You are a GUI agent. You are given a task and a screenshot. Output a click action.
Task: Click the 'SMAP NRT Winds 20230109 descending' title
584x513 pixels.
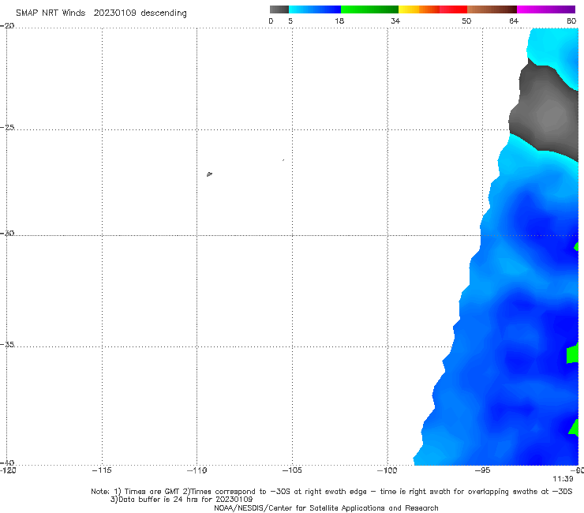(x=101, y=13)
